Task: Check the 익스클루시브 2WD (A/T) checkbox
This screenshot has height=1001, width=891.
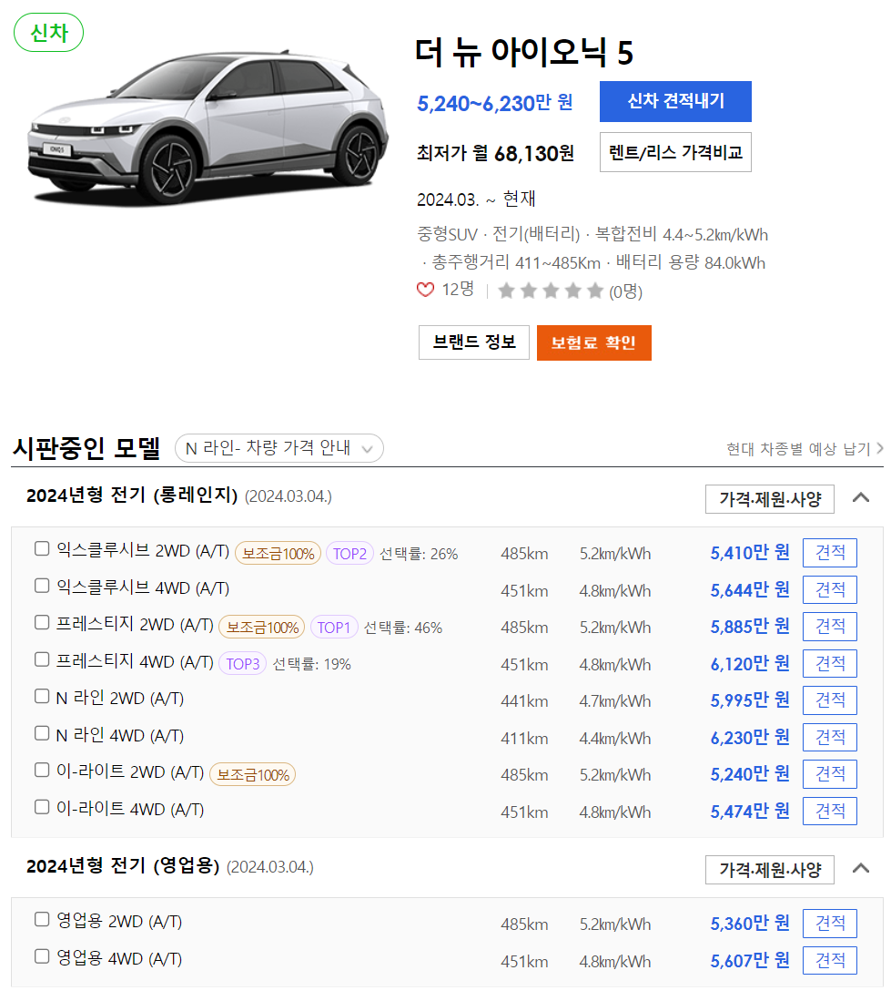Action: (x=42, y=549)
